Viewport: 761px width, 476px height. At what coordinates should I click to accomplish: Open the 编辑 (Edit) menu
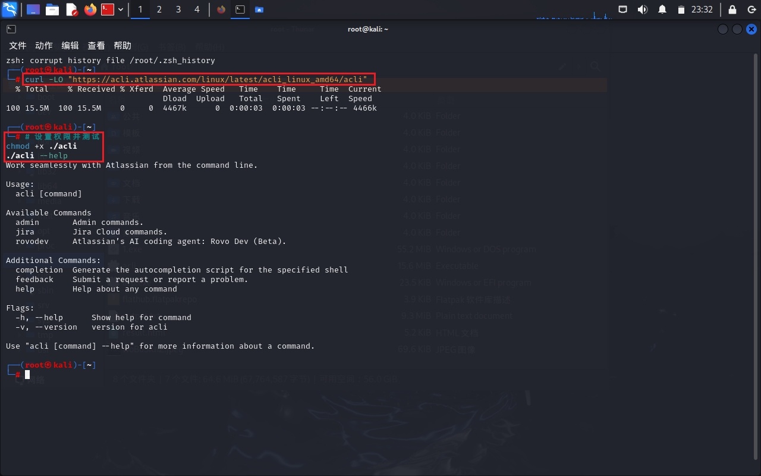[x=70, y=46]
